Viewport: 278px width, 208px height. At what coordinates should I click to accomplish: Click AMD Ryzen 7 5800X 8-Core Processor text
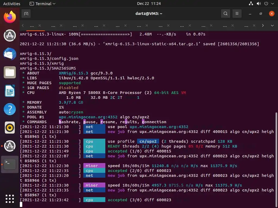tap(100, 93)
